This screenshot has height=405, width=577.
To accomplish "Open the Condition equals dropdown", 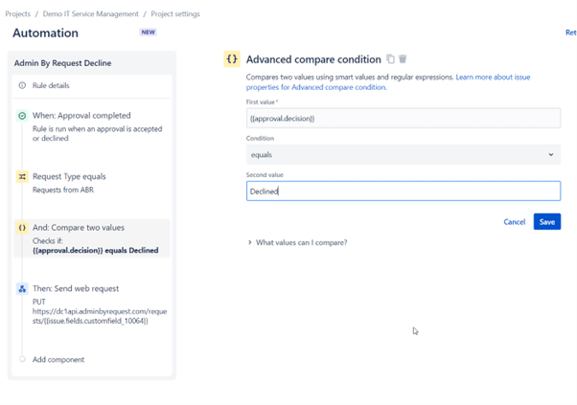I will (404, 155).
